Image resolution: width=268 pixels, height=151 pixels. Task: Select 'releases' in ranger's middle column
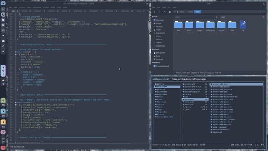(195, 102)
